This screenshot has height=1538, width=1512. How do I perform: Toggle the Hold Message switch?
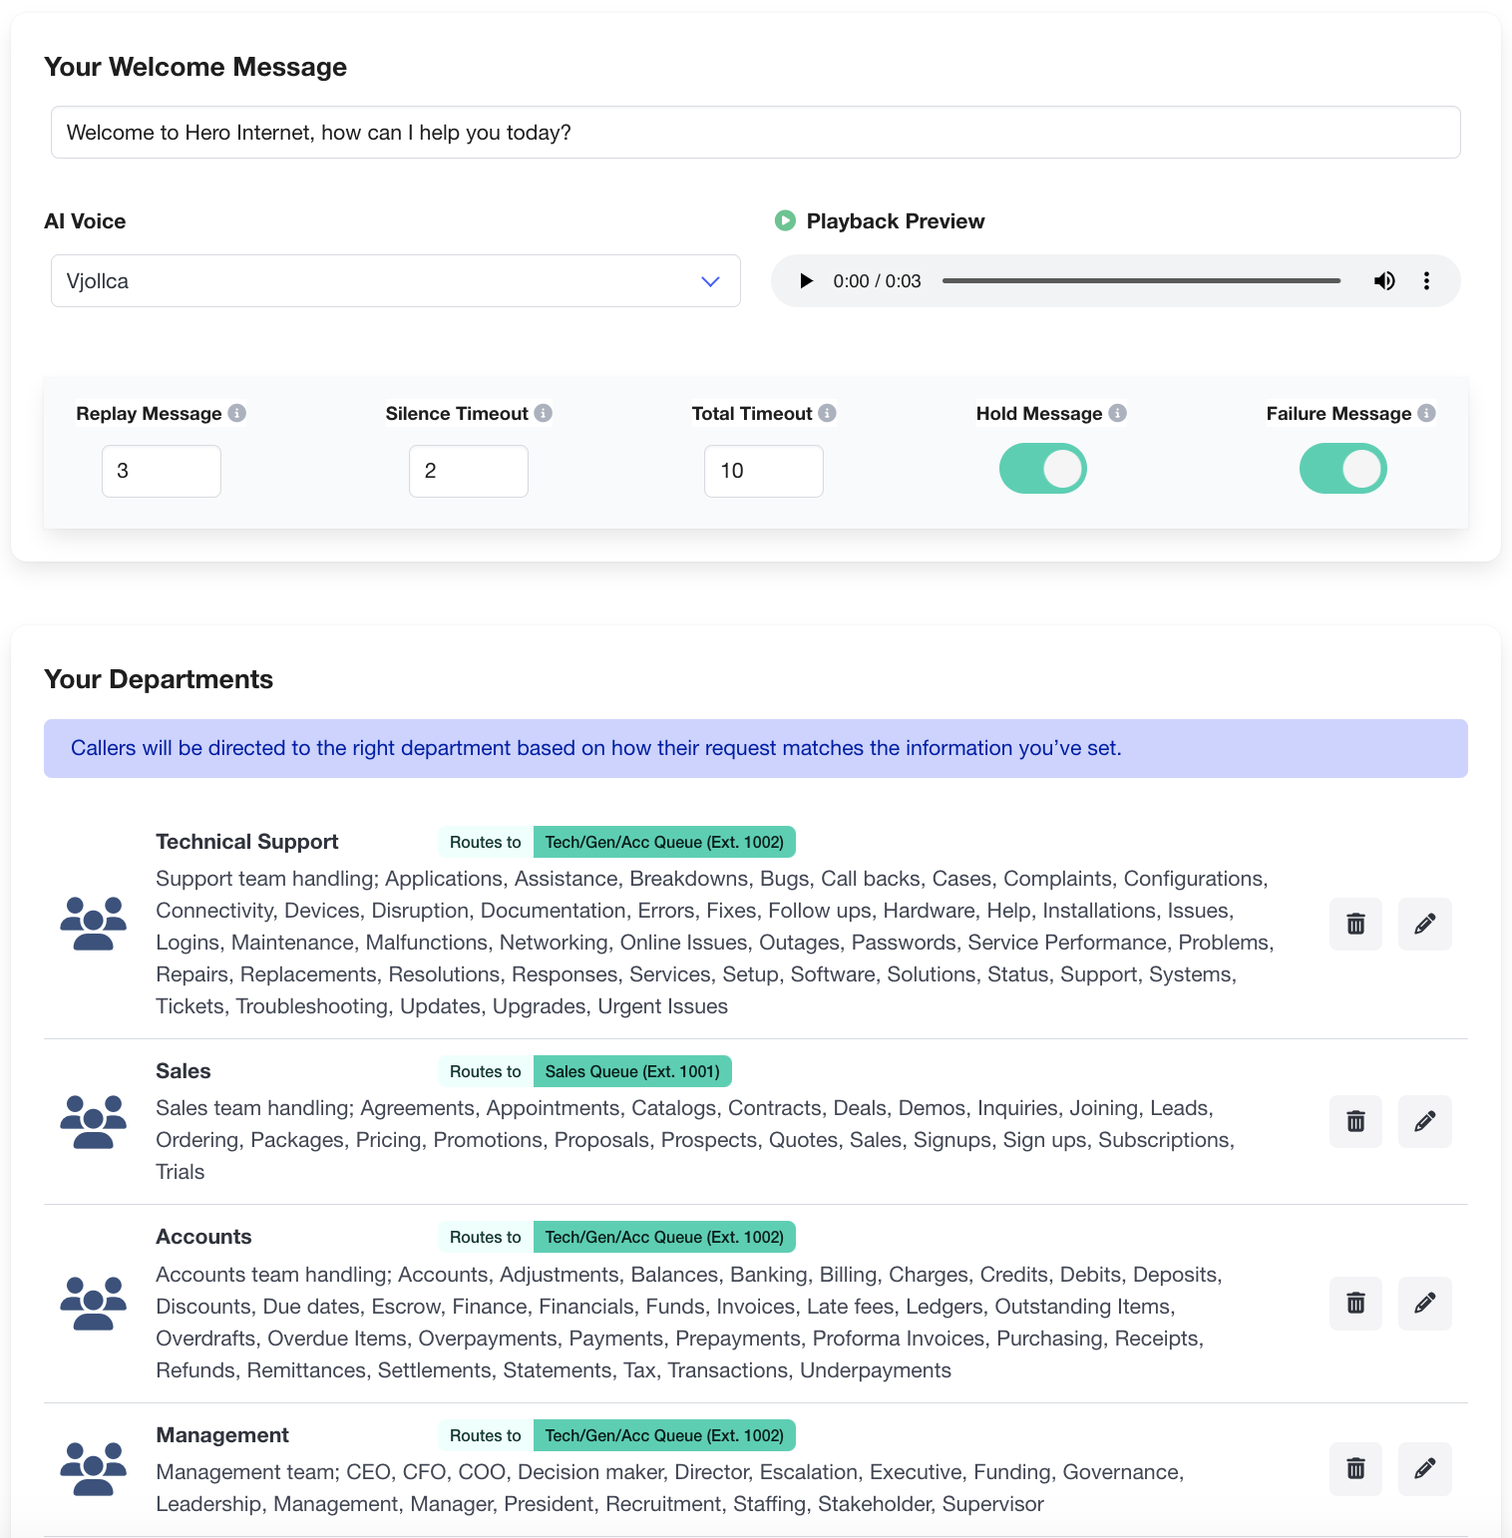[1042, 470]
